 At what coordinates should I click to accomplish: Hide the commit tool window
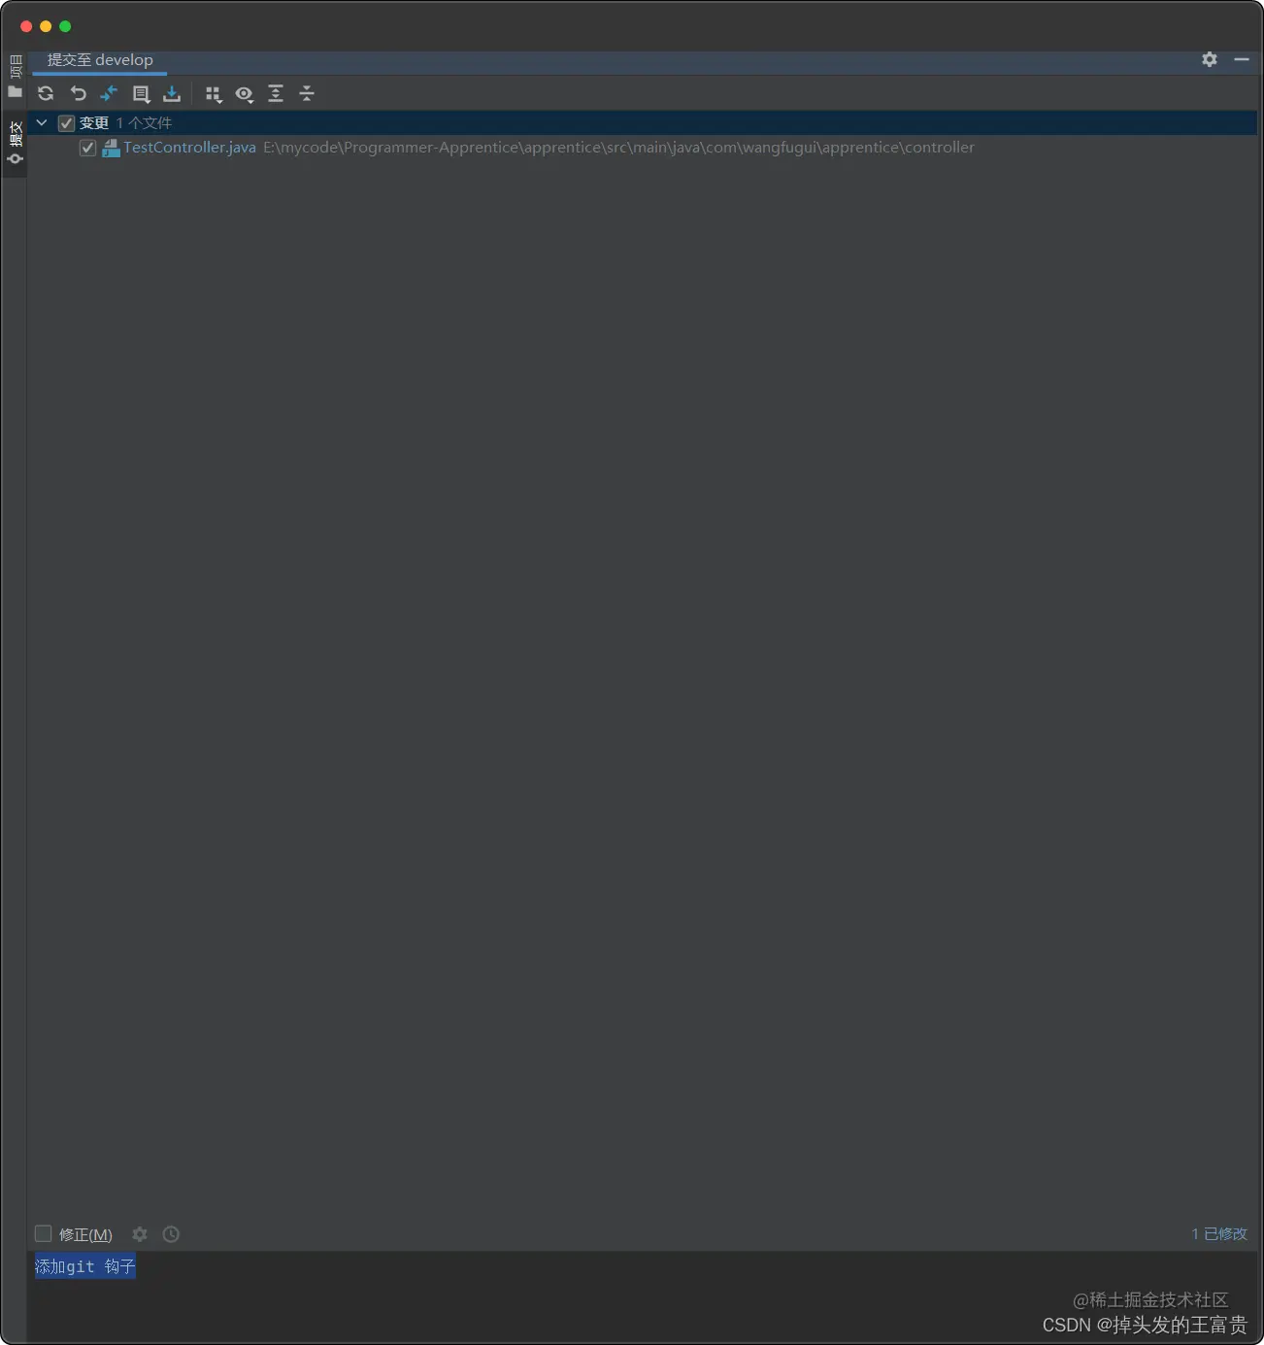(x=1242, y=59)
